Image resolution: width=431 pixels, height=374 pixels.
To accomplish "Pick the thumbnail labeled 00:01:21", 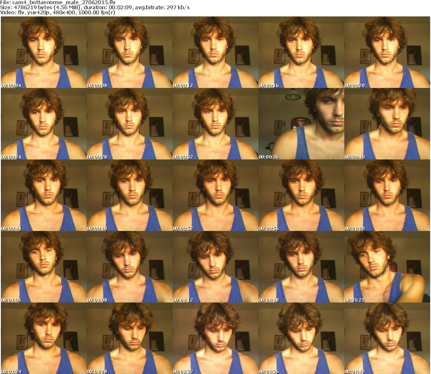I will pos(387,267).
